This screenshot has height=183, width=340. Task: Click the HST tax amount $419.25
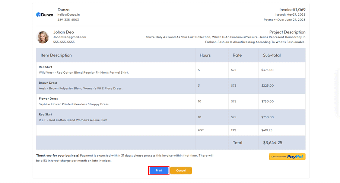267,131
